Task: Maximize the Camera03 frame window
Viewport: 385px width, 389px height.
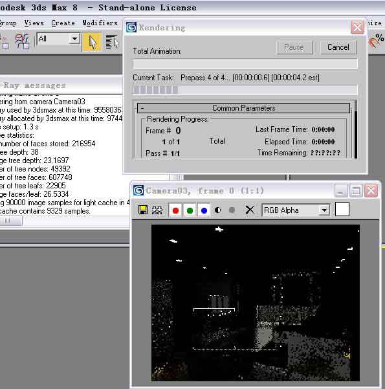Action: tap(356, 191)
